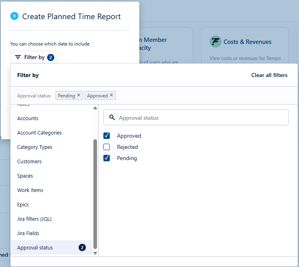Select the Category Types filter
Screen dimensions: 299x267
(x=51, y=147)
